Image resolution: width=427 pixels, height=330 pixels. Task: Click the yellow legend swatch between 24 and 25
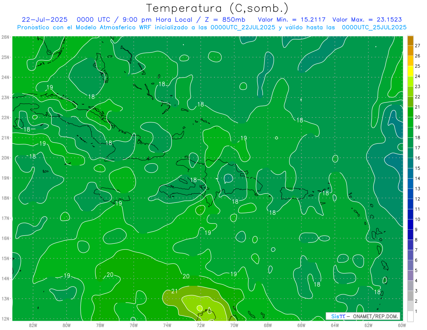click(410, 71)
